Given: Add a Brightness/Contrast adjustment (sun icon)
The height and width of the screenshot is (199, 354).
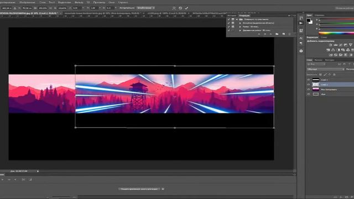Looking at the screenshot, I should 331,45.
